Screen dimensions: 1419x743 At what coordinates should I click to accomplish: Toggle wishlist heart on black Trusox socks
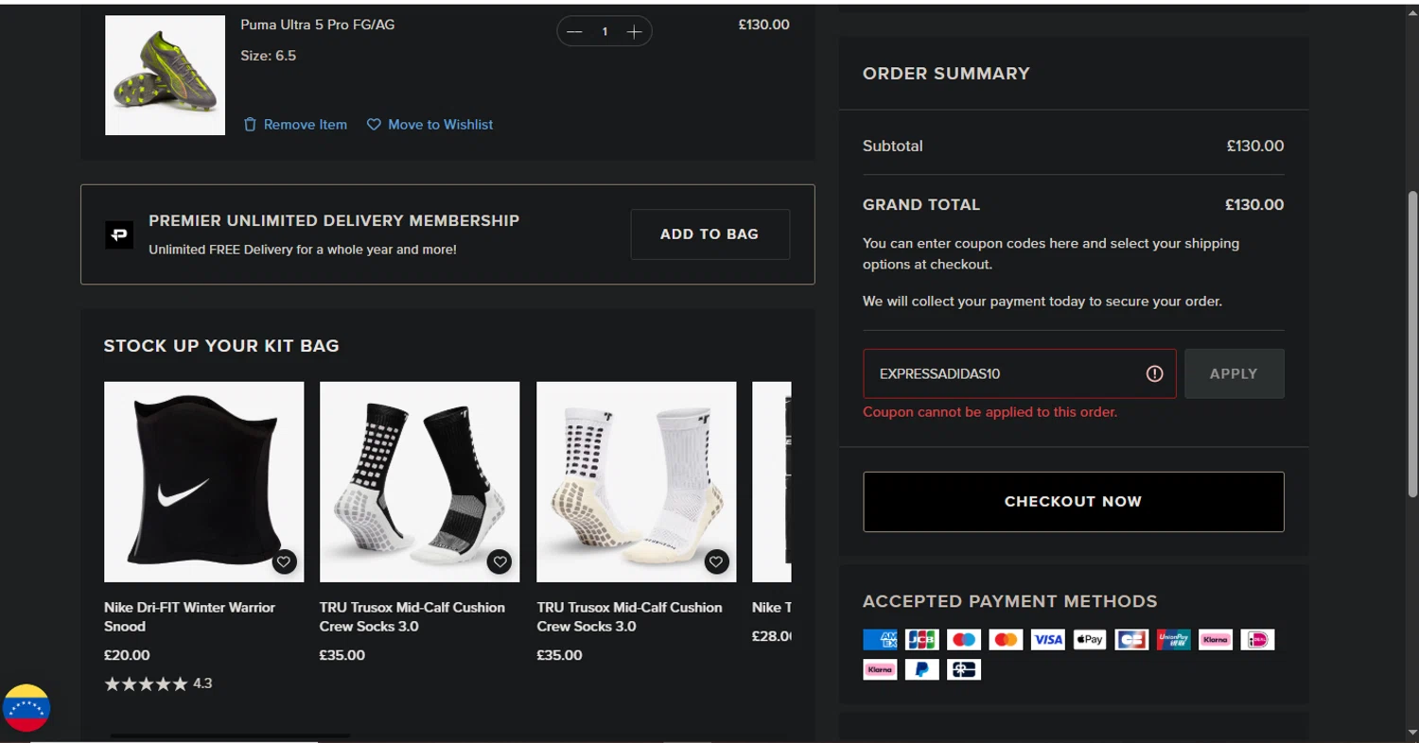tap(499, 562)
